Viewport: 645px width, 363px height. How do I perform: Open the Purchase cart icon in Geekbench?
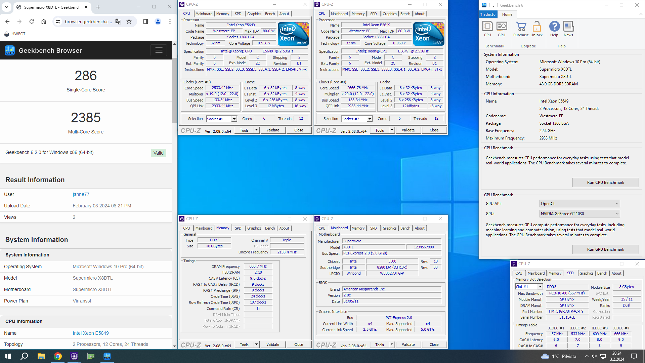(x=521, y=29)
